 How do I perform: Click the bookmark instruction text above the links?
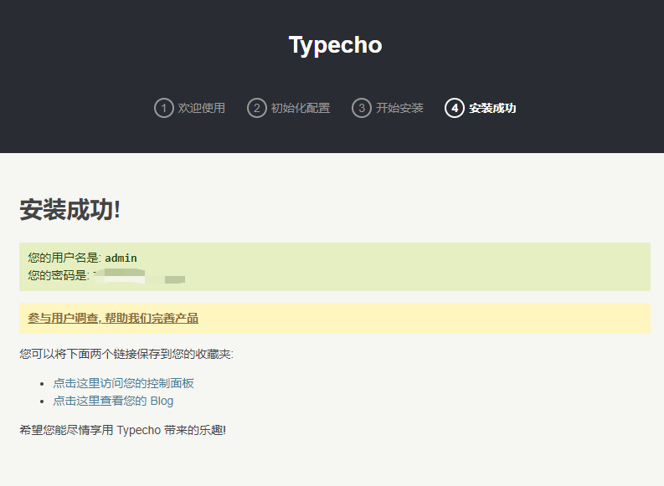(126, 354)
